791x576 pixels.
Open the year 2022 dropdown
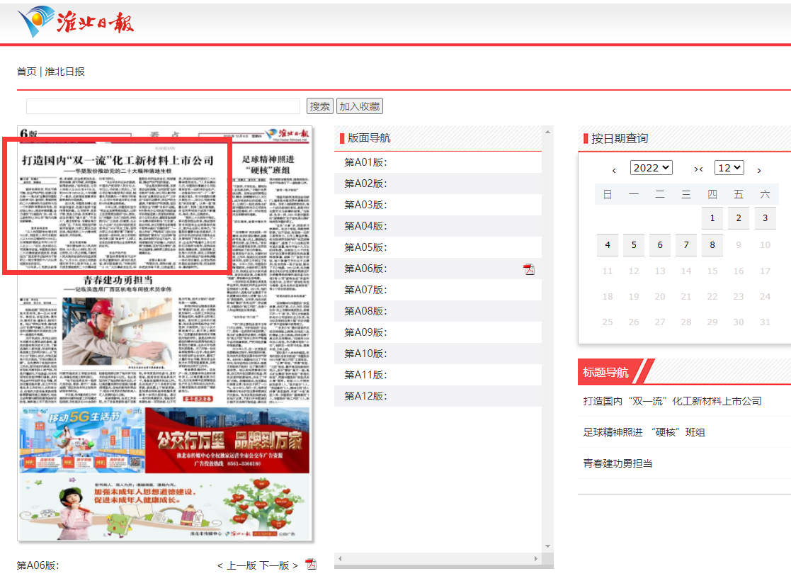click(651, 168)
